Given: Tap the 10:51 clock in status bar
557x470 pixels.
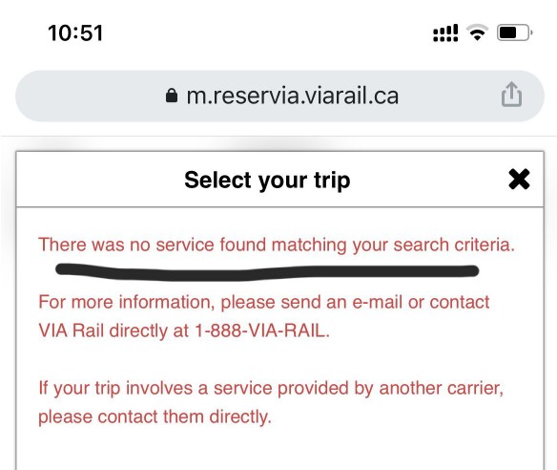Looking at the screenshot, I should (75, 33).
